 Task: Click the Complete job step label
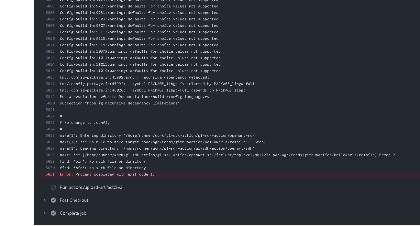click(x=73, y=213)
